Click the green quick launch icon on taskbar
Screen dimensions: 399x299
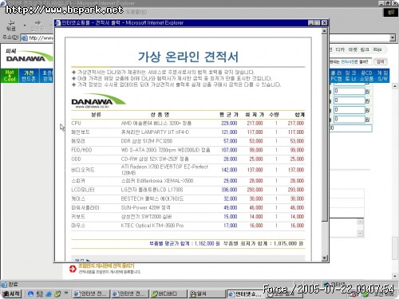[57, 293]
